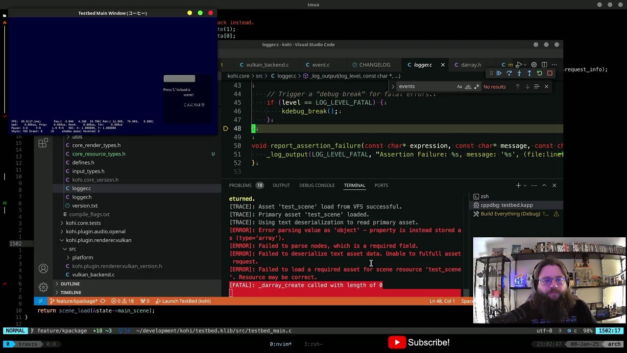
Task: Go to the next find match
Action: (527, 87)
